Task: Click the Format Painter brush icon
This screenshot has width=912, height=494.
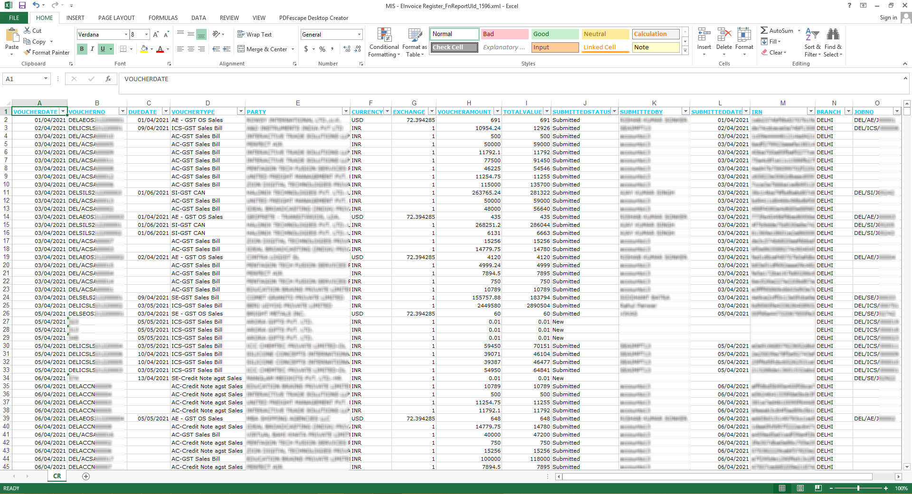Action: [x=28, y=53]
